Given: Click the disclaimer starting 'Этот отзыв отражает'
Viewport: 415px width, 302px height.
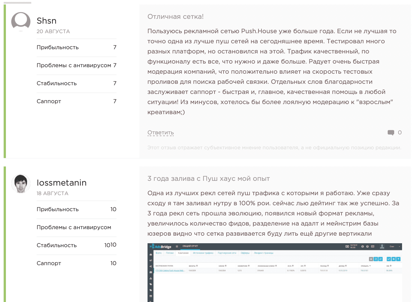Looking at the screenshot, I should [x=274, y=148].
